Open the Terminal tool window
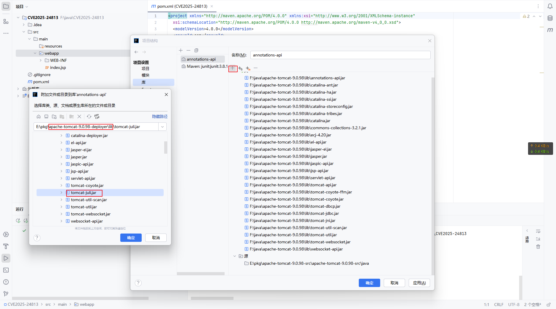 [x=6, y=270]
